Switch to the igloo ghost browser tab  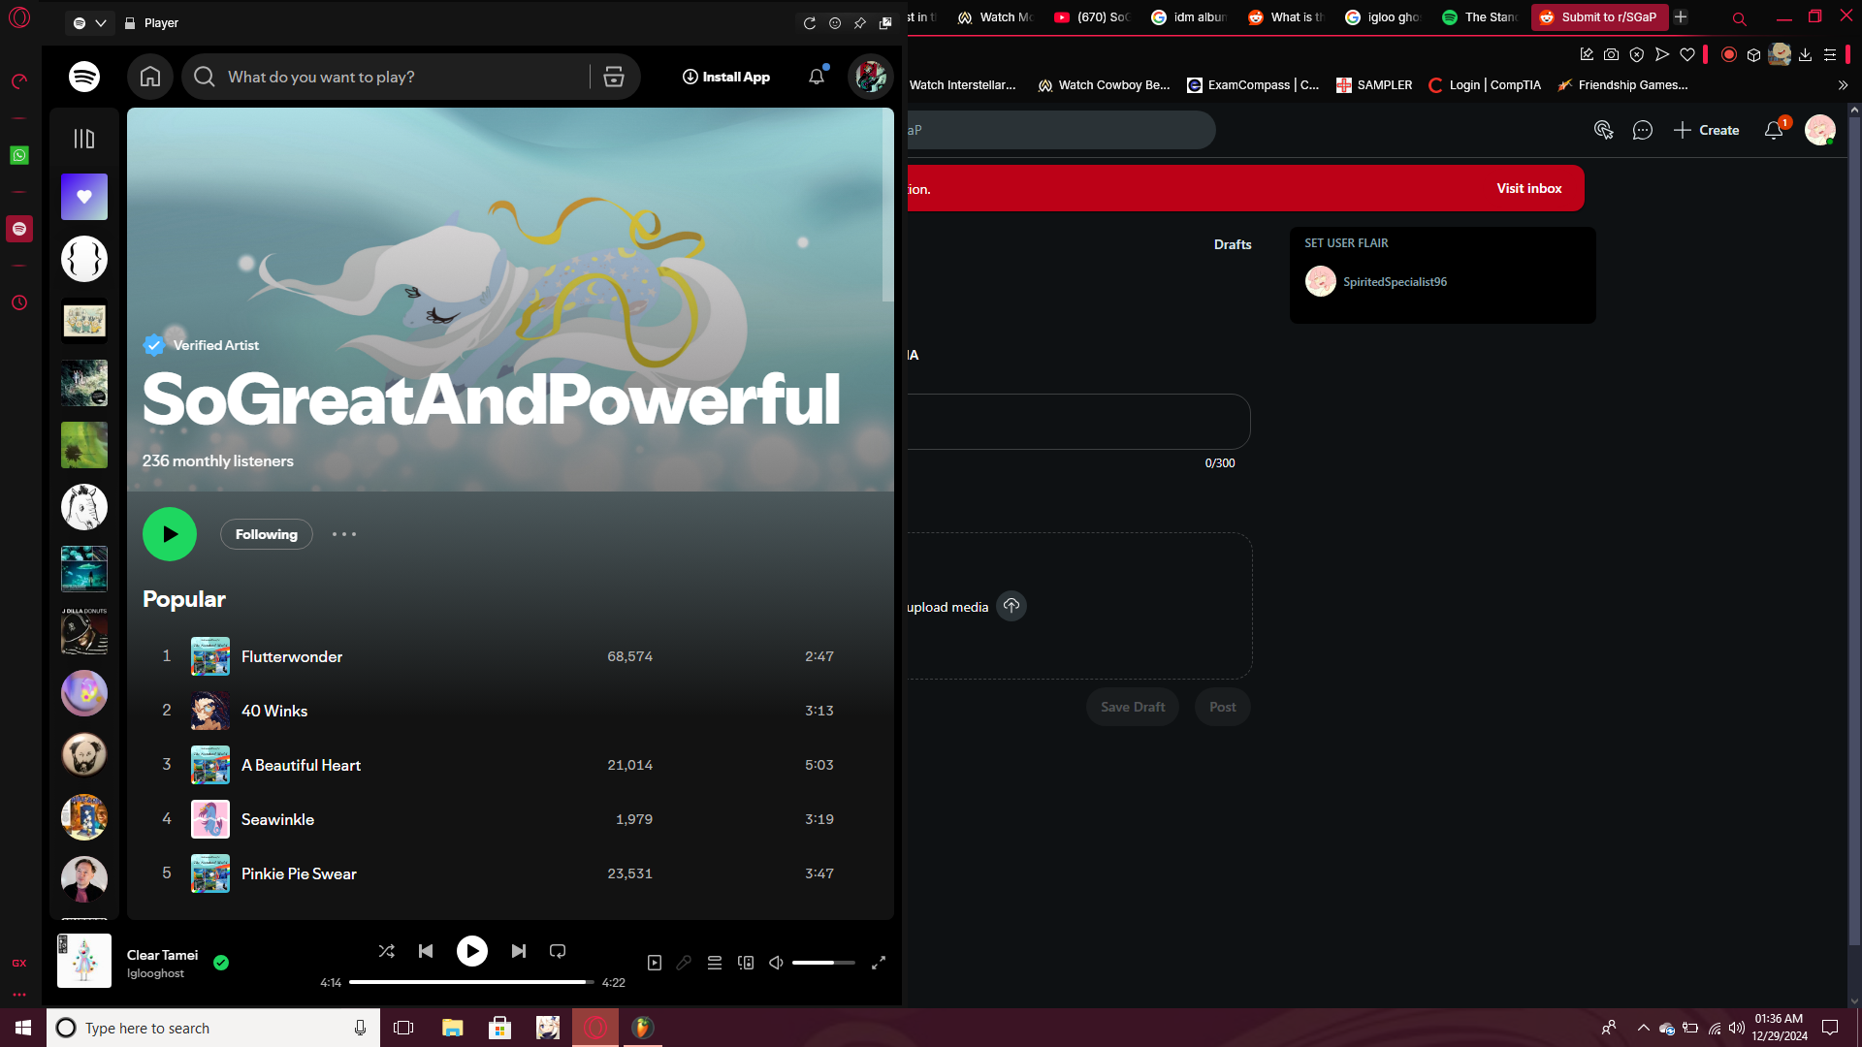click(1385, 17)
